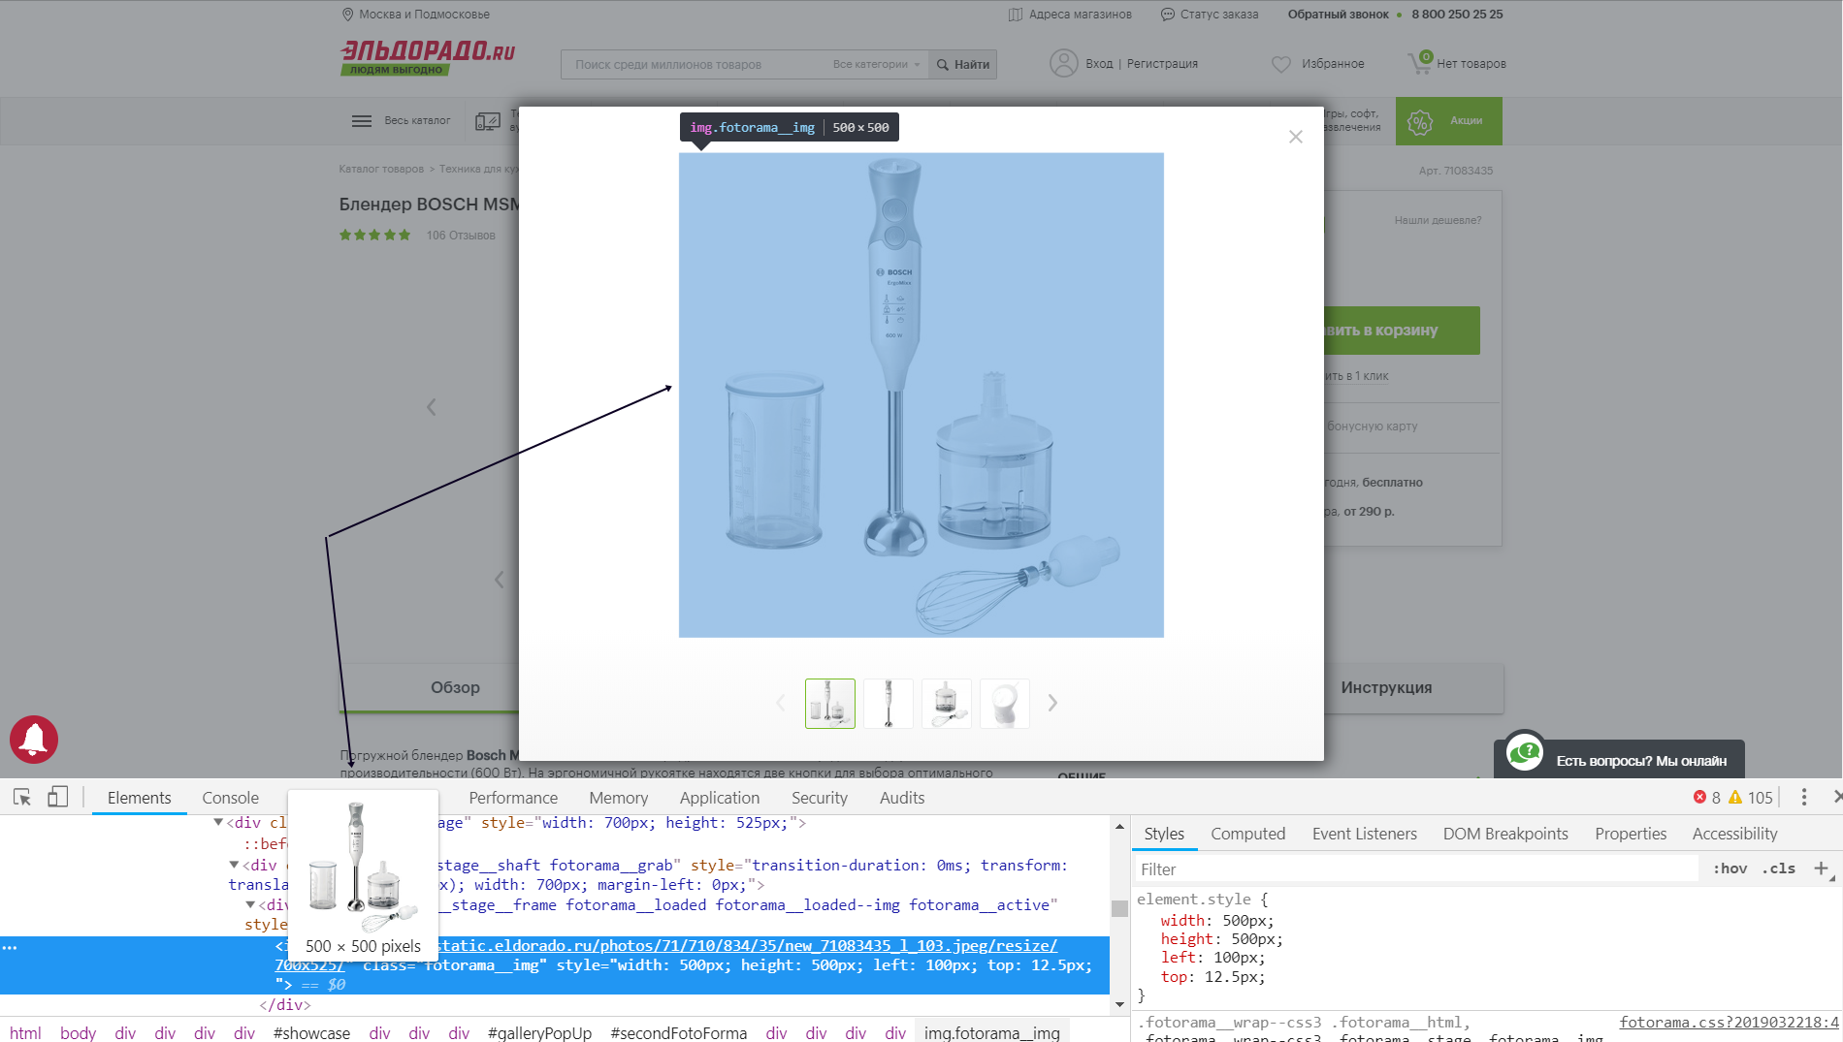Click the user account icon
The width and height of the screenshot is (1843, 1042).
1063,63
